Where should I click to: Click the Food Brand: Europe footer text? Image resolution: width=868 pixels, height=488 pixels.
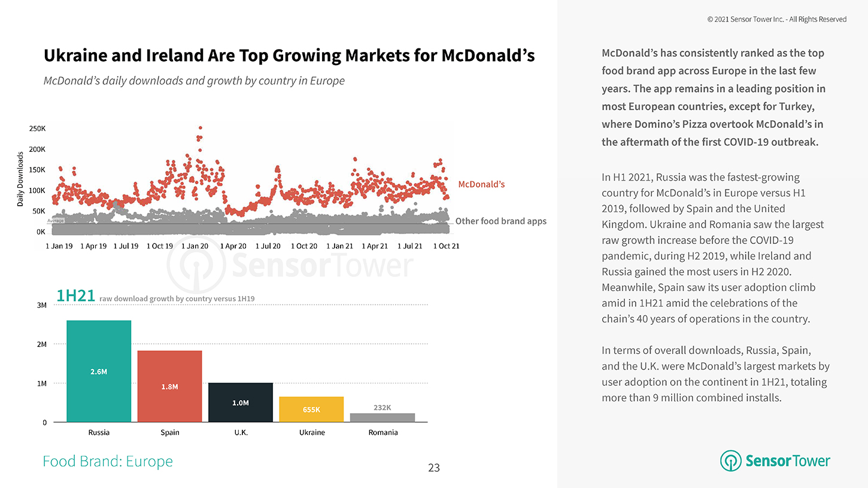108,461
